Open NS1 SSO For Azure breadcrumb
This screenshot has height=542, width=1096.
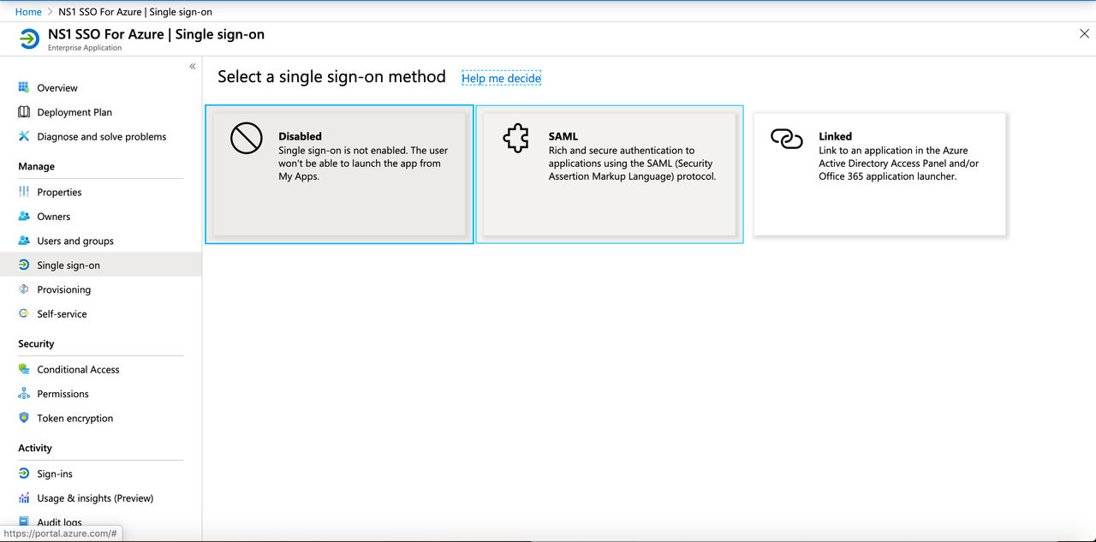tap(135, 12)
